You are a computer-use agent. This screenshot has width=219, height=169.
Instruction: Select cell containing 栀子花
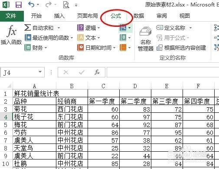34,117
